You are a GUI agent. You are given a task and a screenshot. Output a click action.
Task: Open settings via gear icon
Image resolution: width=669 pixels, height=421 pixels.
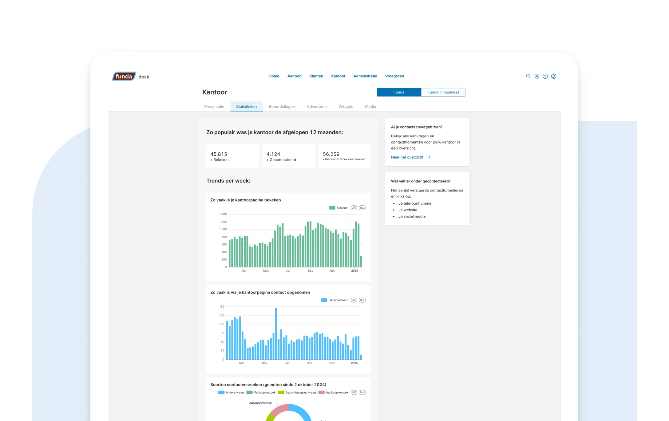tap(537, 76)
